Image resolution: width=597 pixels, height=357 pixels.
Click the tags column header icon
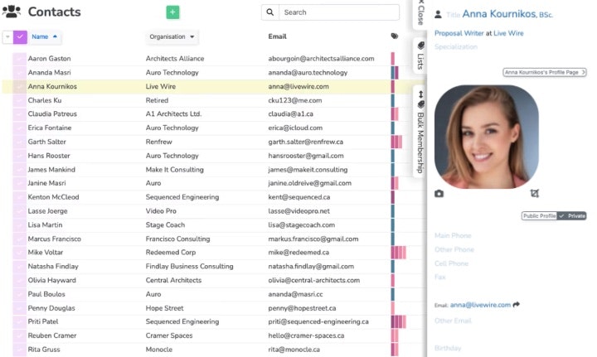[x=395, y=36]
